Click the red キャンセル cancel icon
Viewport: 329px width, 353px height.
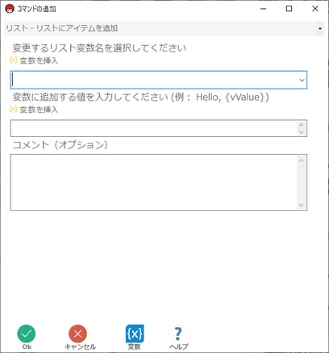pyautogui.click(x=77, y=334)
